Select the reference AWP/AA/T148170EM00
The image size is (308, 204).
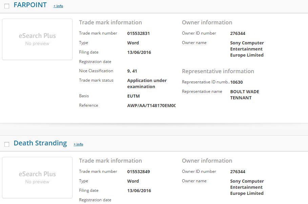tap(151, 105)
